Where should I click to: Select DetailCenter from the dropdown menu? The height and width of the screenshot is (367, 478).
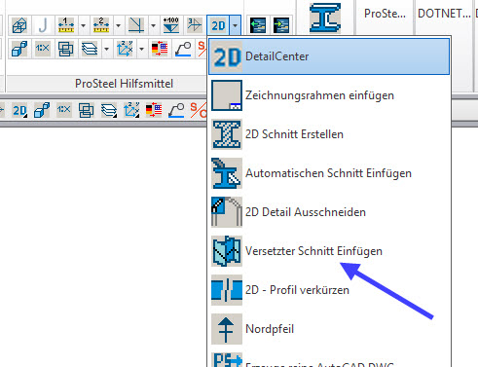[329, 56]
